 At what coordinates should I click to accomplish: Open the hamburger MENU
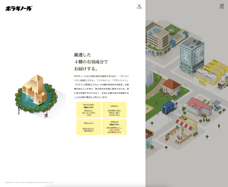click(x=222, y=6)
